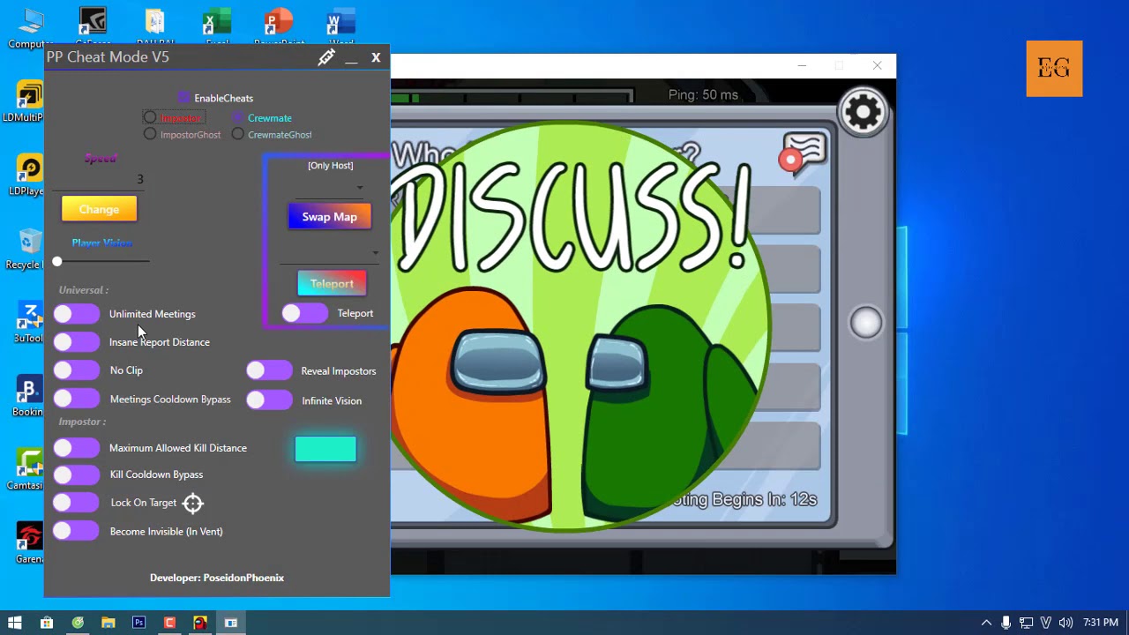Viewport: 1129px width, 635px height.
Task: Open the yellow folder icon on the desktop
Action: tap(155, 27)
